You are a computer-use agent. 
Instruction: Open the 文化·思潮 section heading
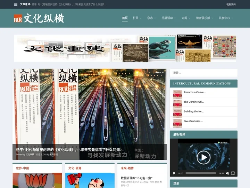point(75,168)
